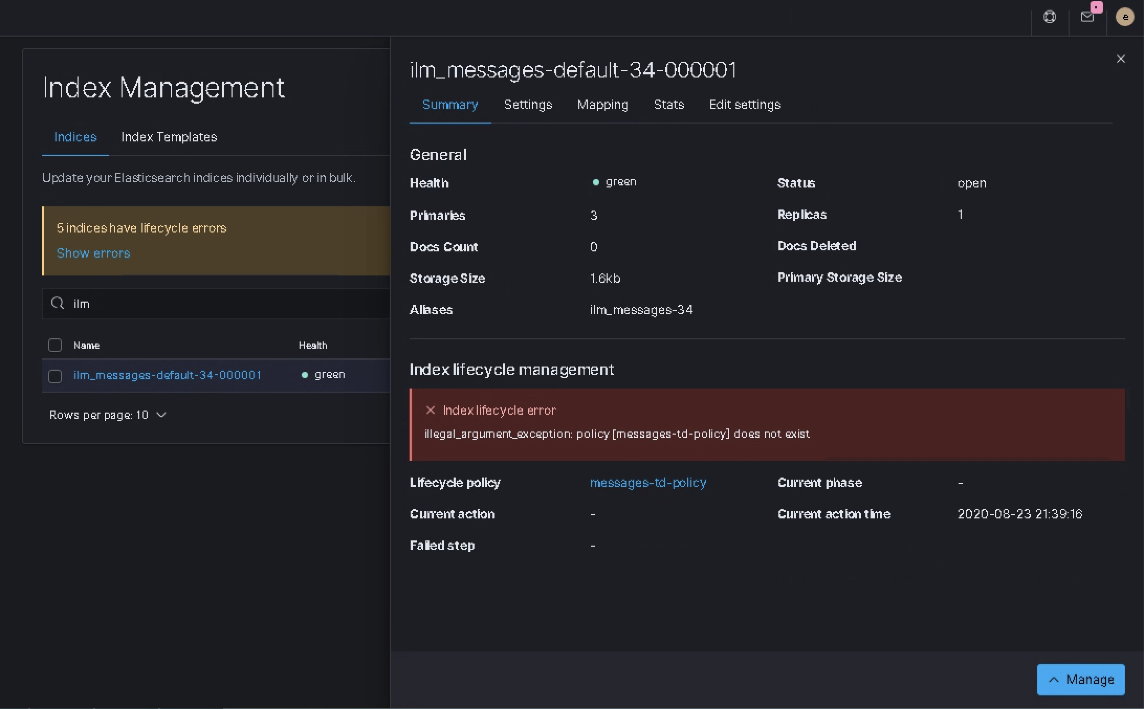Image resolution: width=1144 pixels, height=709 pixels.
Task: Dismiss the Index lifecycle error alert
Action: click(431, 410)
